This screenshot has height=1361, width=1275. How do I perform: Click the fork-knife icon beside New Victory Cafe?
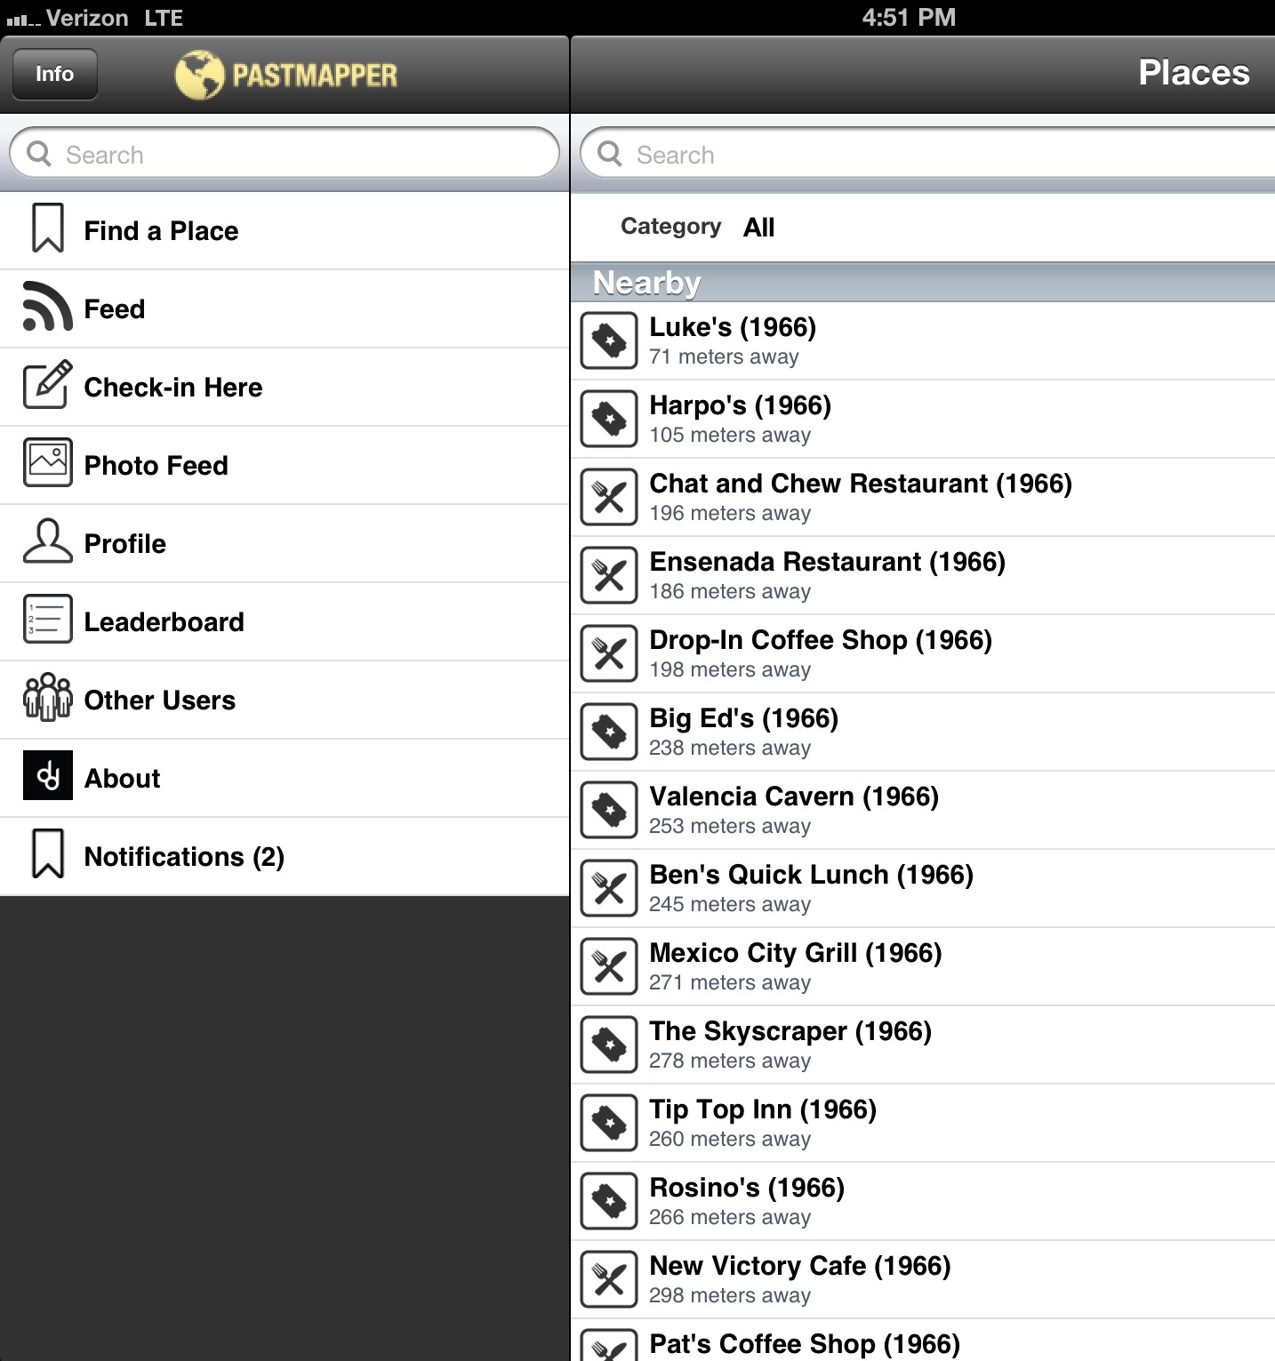[x=609, y=1279]
